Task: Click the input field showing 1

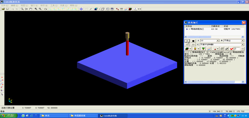Action: click(x=237, y=49)
